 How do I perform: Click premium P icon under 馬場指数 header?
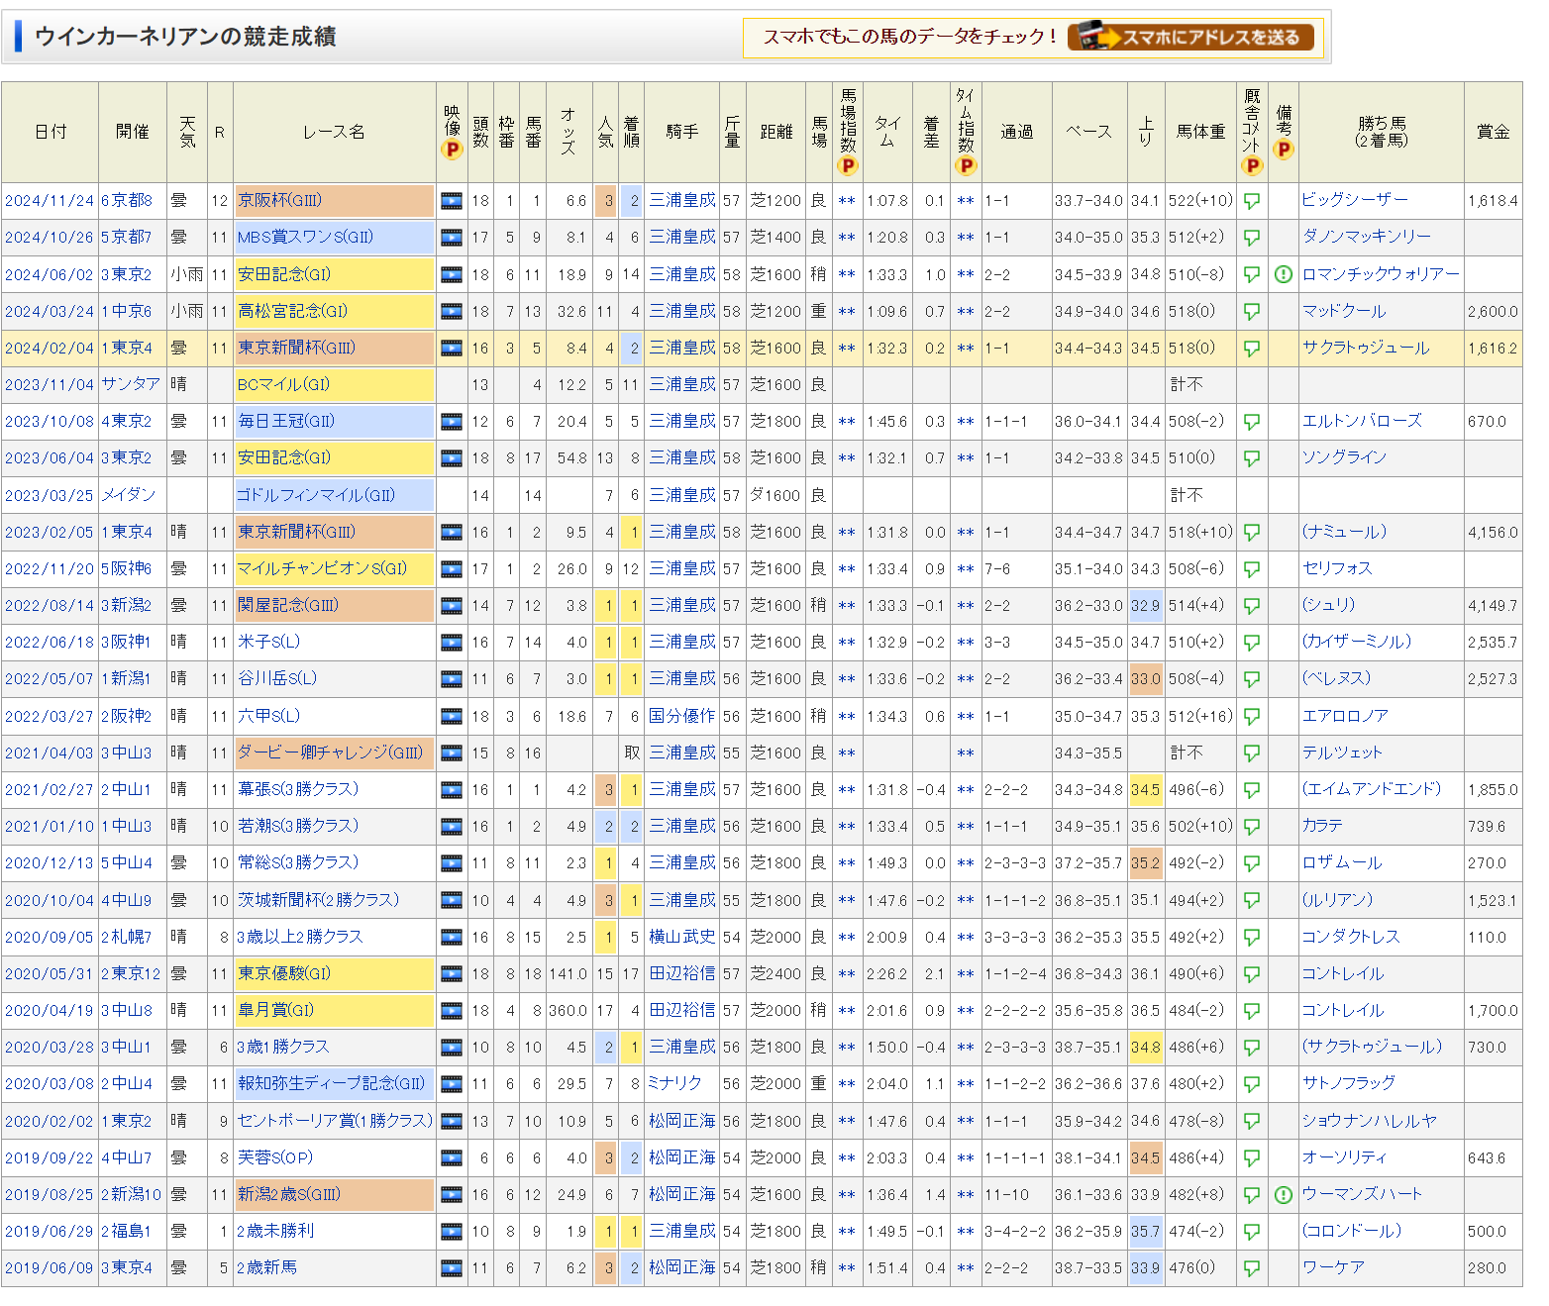click(848, 165)
